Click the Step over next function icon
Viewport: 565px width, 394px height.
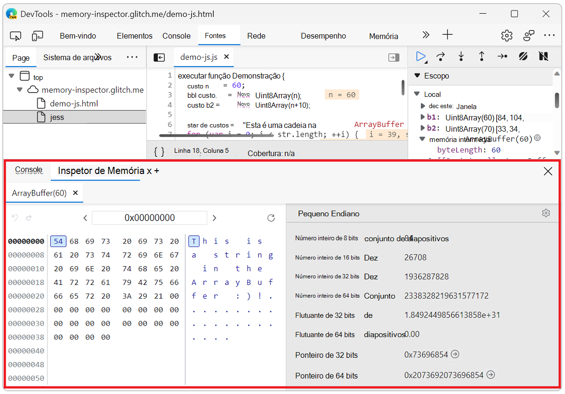441,56
